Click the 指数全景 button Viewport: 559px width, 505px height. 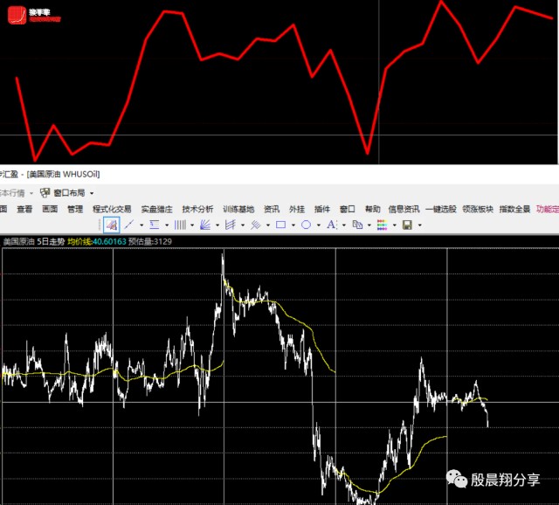tap(514, 209)
